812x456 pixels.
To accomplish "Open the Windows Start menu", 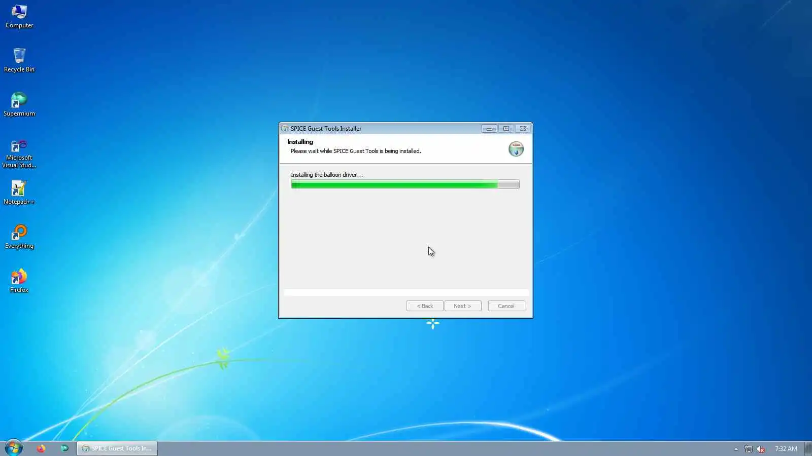I will (14, 448).
